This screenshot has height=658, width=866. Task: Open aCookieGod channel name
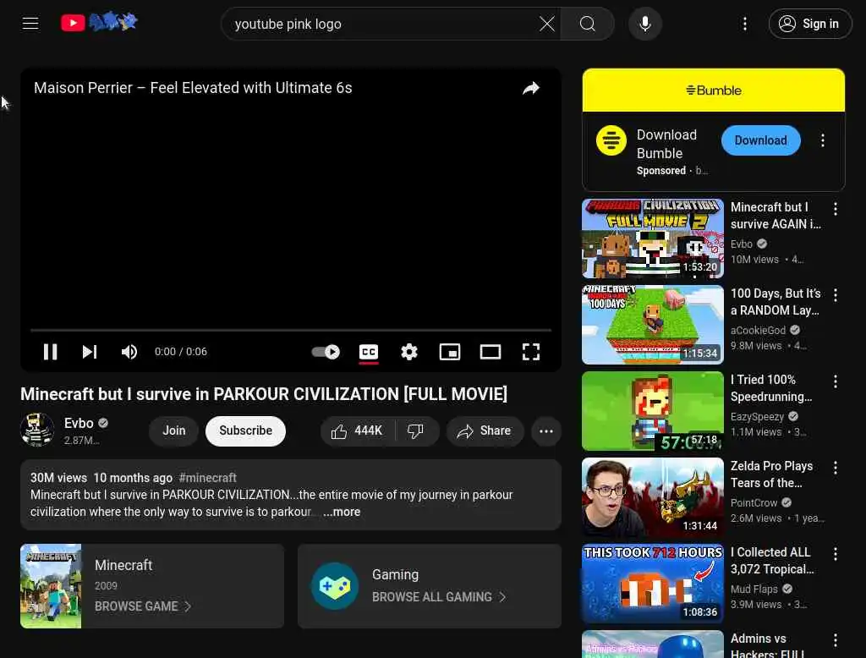tap(758, 330)
